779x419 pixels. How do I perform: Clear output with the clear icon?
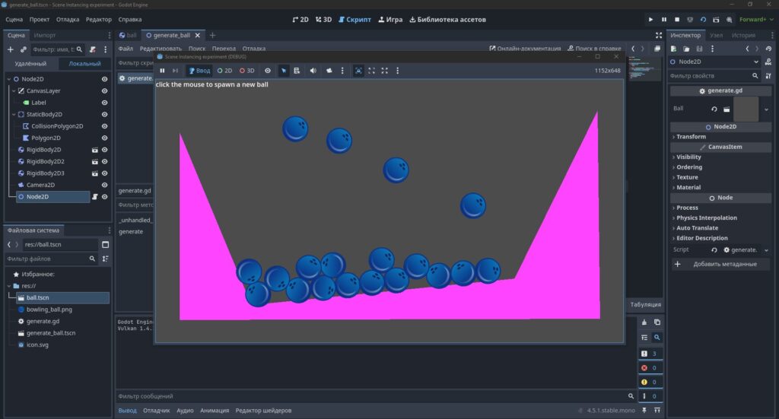pos(644,322)
